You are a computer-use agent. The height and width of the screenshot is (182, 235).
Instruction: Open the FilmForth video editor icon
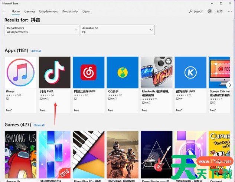[156, 72]
